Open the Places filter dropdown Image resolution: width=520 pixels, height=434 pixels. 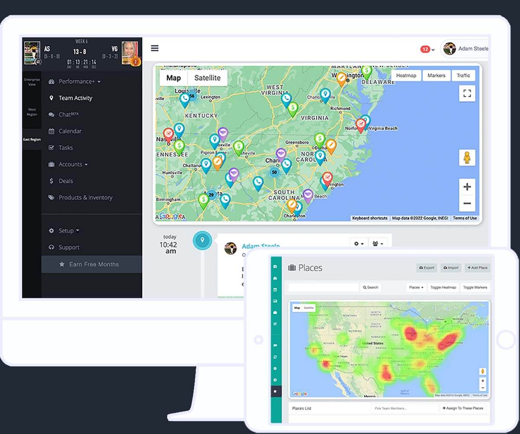tap(416, 287)
